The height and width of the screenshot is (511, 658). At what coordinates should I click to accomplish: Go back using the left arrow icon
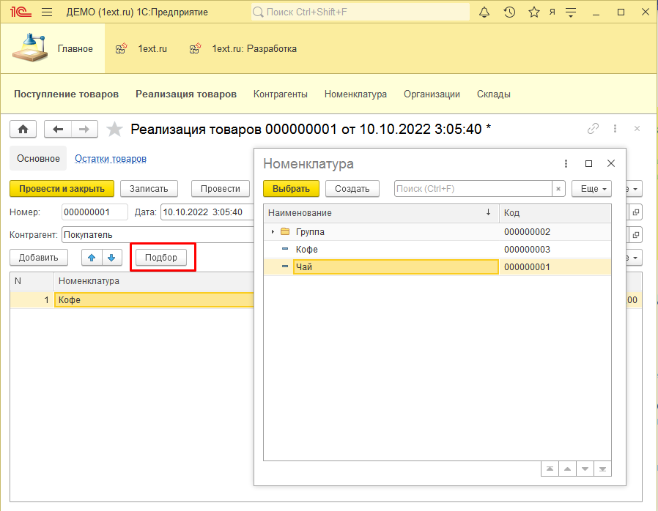click(58, 129)
